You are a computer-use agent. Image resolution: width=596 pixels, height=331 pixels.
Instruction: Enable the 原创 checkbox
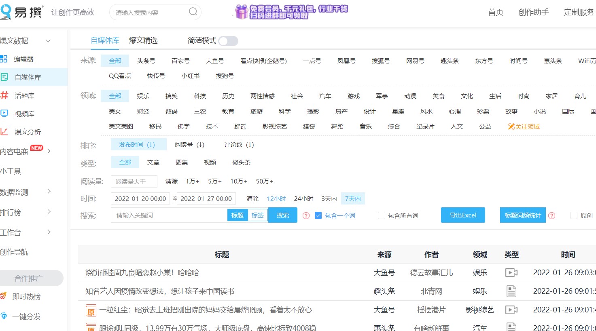(574, 215)
